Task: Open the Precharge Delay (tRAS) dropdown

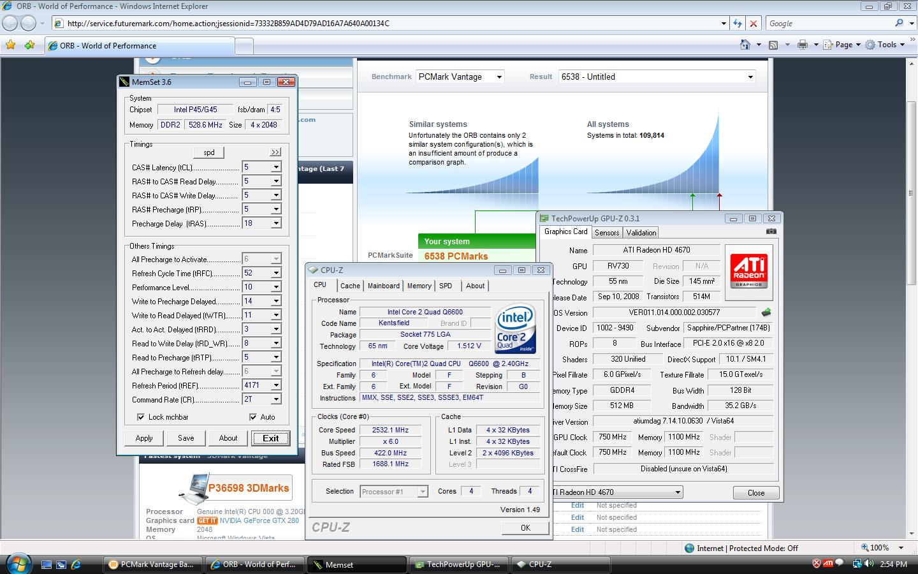Action: (276, 223)
